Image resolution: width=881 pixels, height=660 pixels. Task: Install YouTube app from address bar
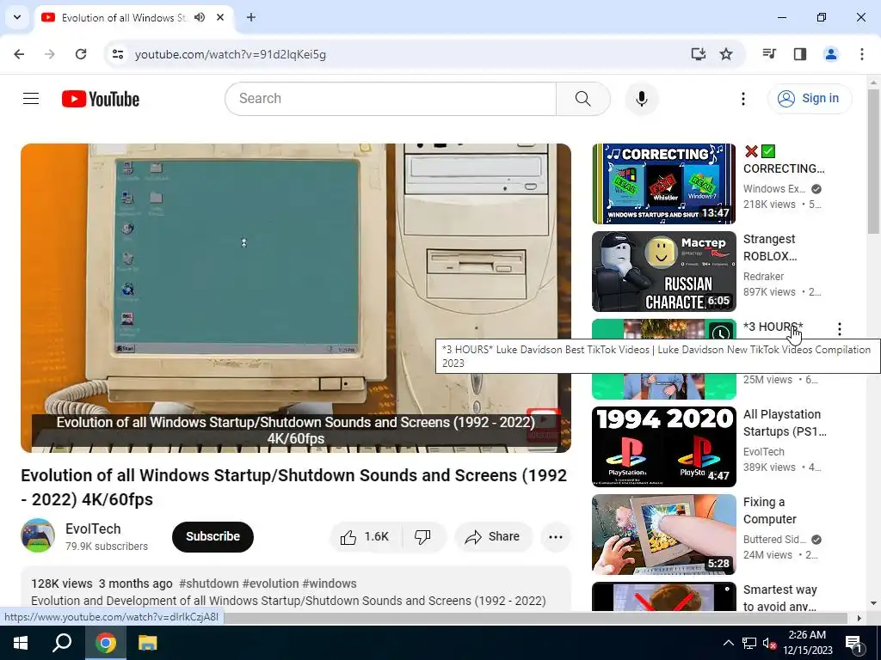[698, 54]
